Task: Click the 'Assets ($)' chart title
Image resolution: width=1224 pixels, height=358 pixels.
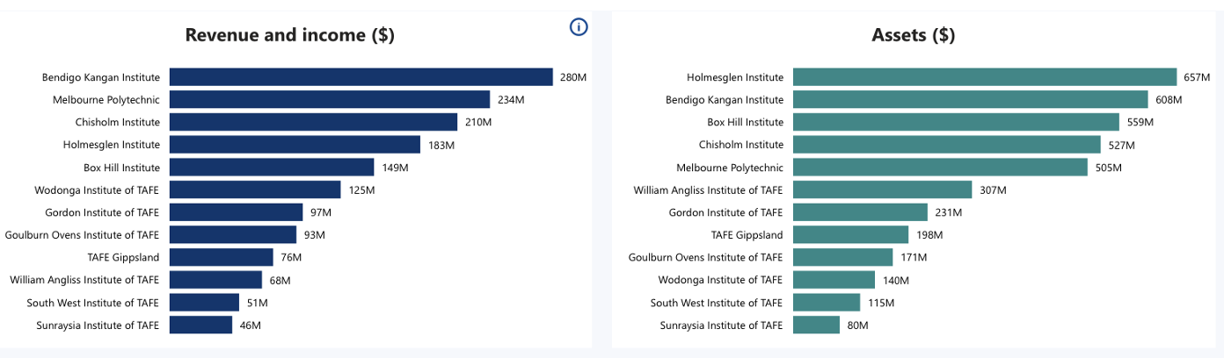Action: click(x=913, y=35)
